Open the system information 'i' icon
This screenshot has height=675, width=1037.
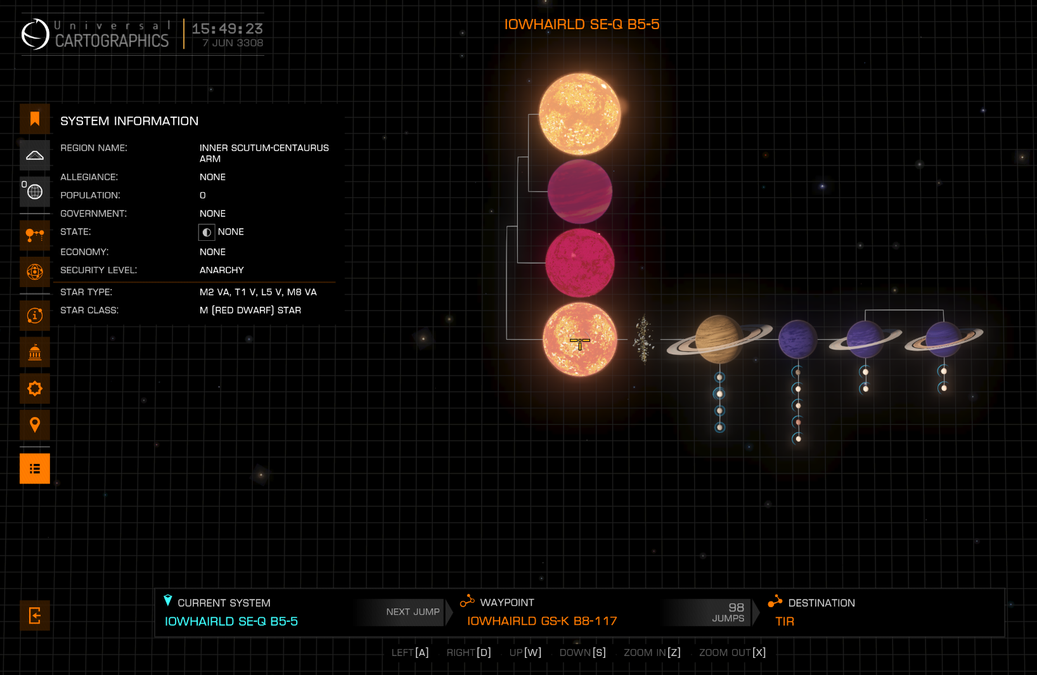coord(35,316)
